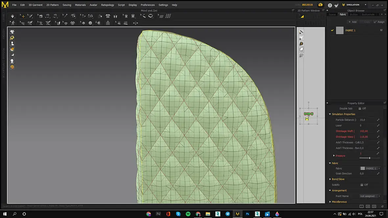The image size is (388, 218).
Task: Toggle the FABRIC 1 checkmark
Action: (x=332, y=31)
